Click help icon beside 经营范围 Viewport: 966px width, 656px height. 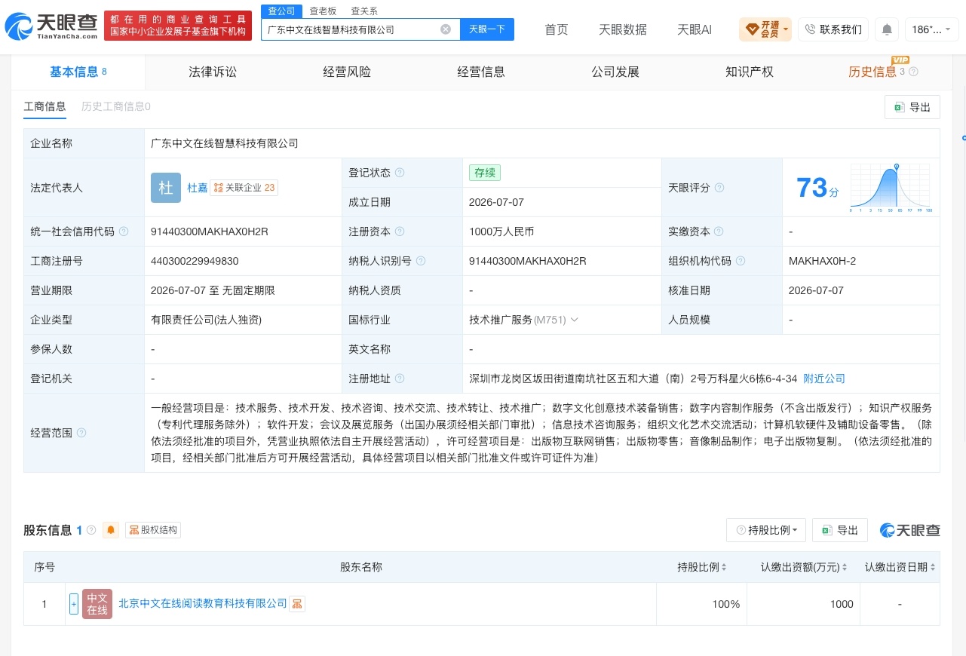pyautogui.click(x=81, y=433)
